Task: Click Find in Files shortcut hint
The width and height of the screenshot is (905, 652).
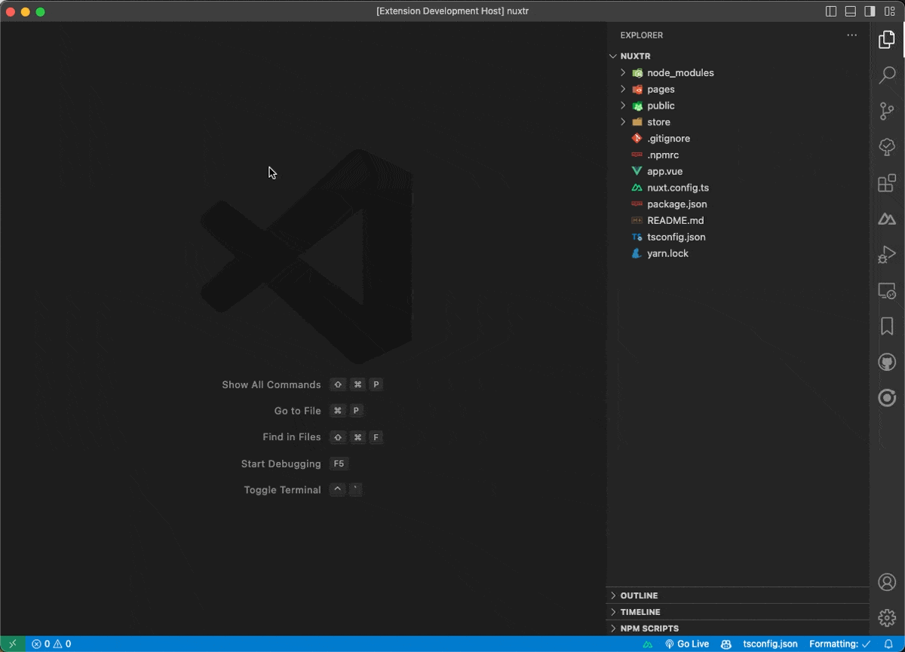Action: [x=323, y=437]
